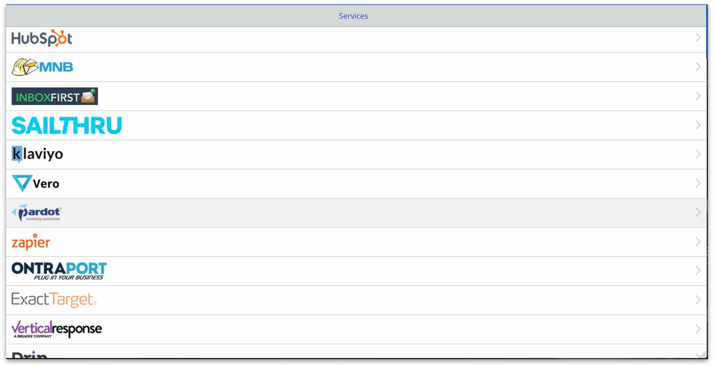Pick the Sailthru logo

[67, 125]
